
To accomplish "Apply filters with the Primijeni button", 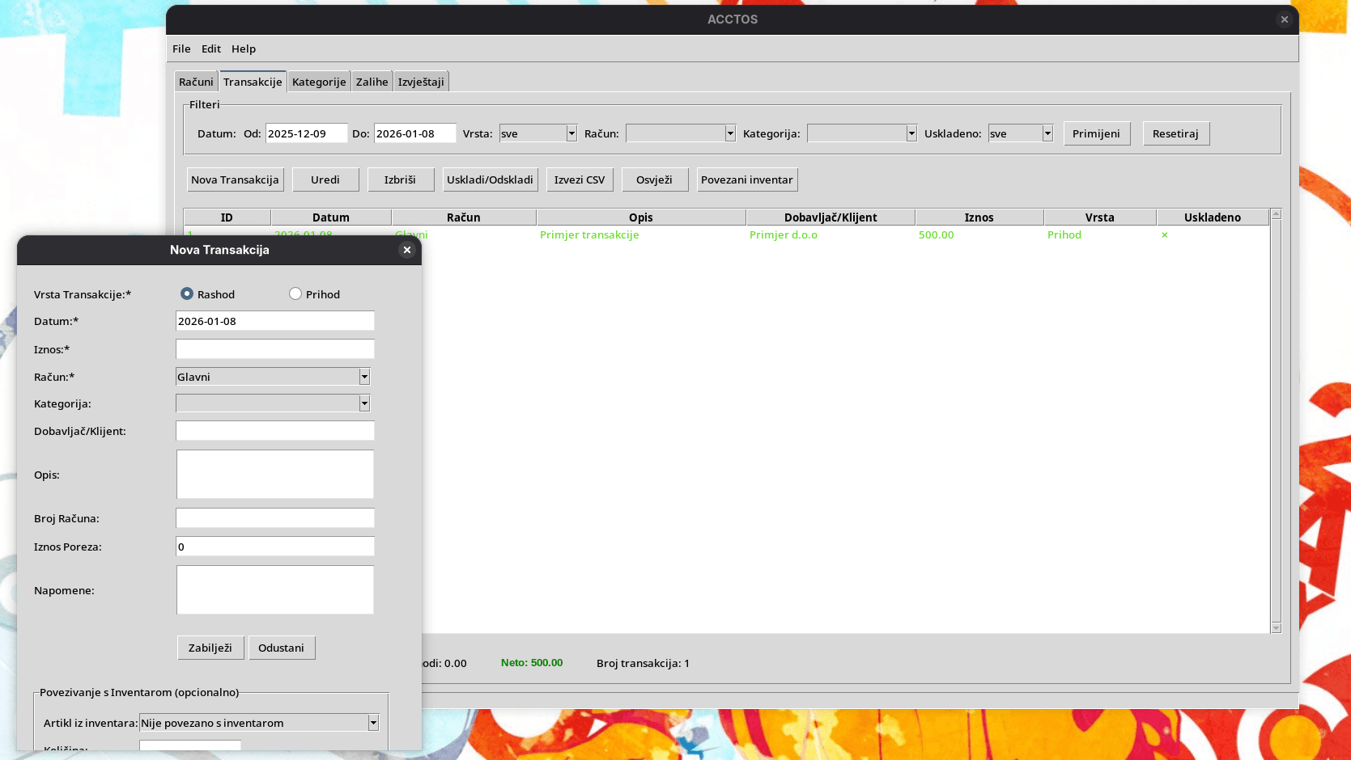I will pos(1096,133).
